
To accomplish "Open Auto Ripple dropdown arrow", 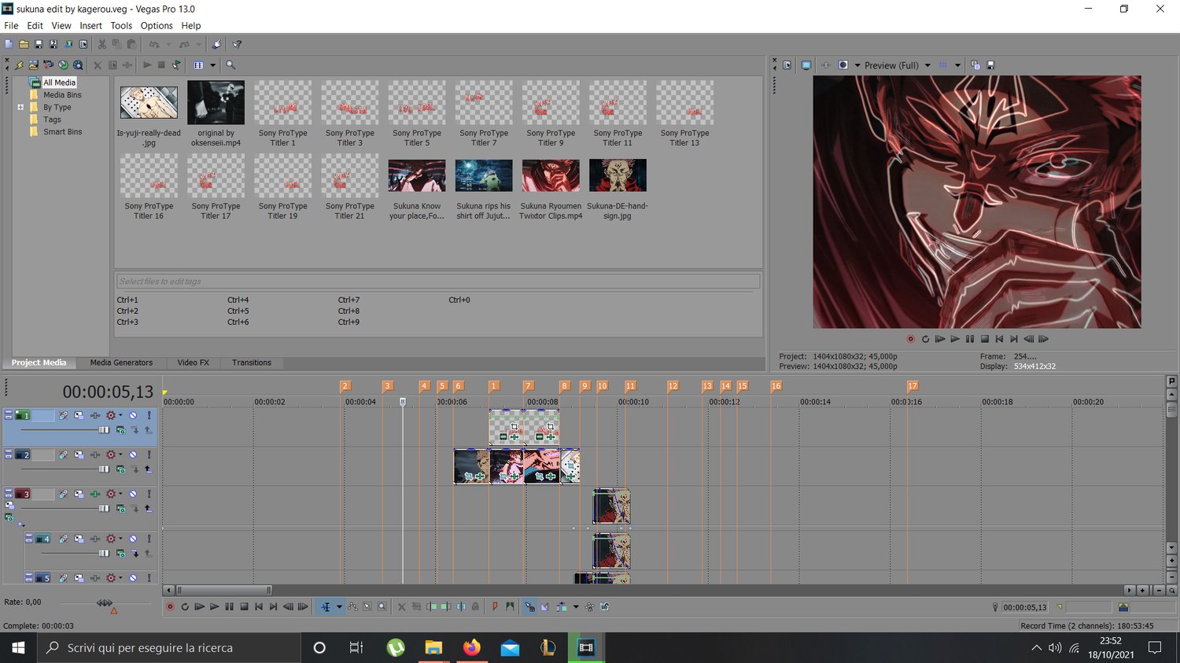I will [x=576, y=606].
